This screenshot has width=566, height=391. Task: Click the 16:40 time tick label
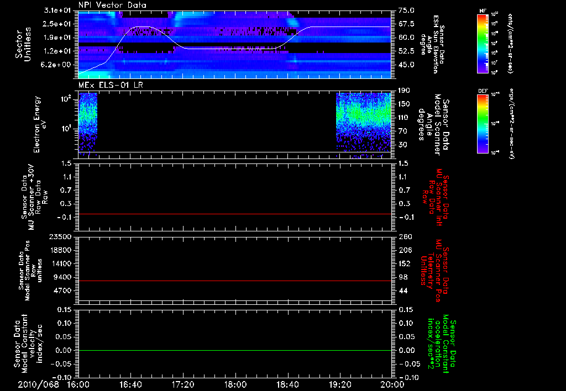(x=130, y=384)
